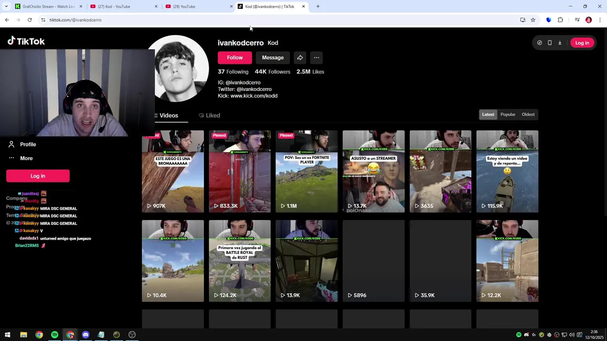Open Spotify from the taskbar
Image resolution: width=607 pixels, height=341 pixels.
point(55,335)
